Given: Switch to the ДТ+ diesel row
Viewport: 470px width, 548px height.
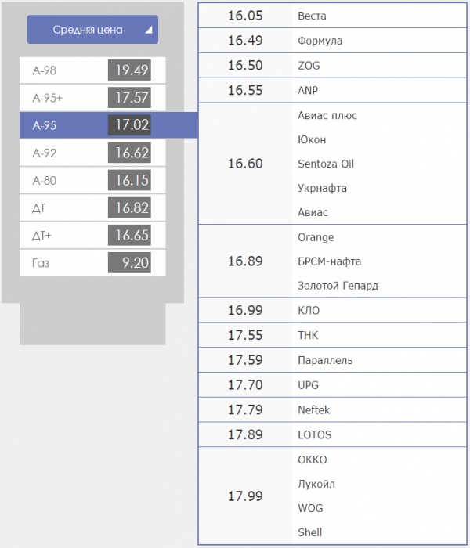Looking at the screenshot, I should point(92,235).
